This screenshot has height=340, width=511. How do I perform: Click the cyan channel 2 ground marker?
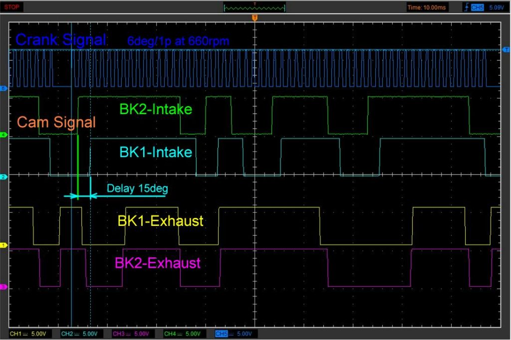[x=4, y=177]
